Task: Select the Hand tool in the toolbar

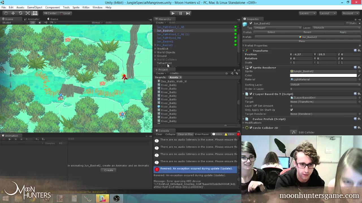Action: (6, 13)
